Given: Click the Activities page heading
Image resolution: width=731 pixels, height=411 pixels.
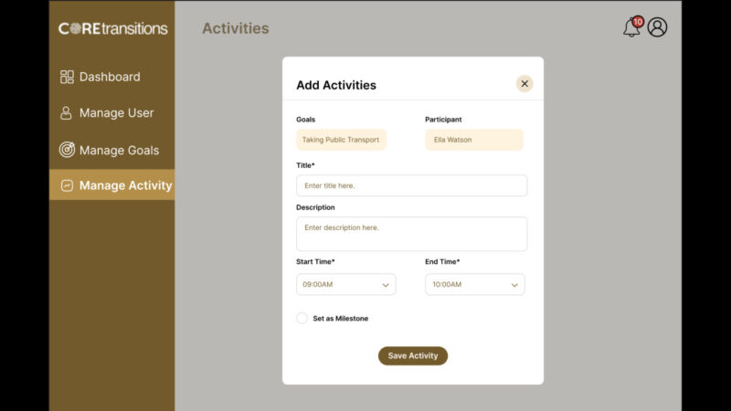Looking at the screenshot, I should 236,28.
